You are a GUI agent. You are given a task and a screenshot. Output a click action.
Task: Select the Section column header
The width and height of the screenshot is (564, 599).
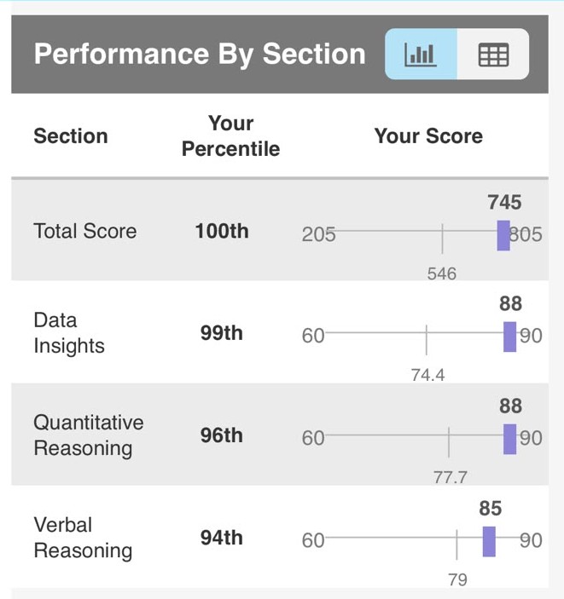click(71, 136)
